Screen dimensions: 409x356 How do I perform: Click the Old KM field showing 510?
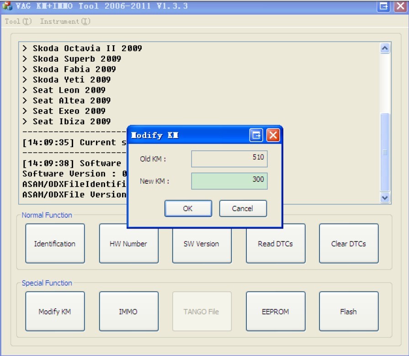[229, 159]
